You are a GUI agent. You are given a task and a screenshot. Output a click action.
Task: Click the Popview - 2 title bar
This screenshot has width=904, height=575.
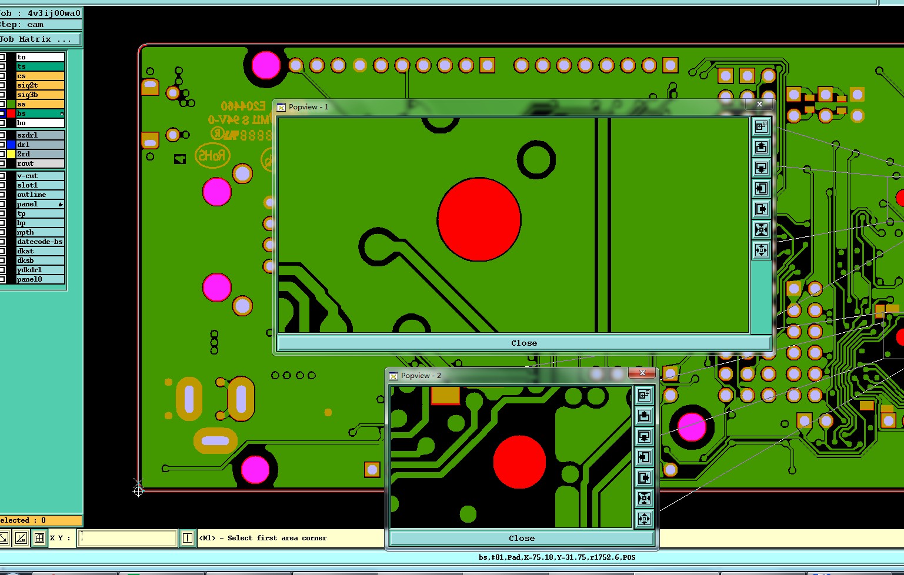click(508, 375)
